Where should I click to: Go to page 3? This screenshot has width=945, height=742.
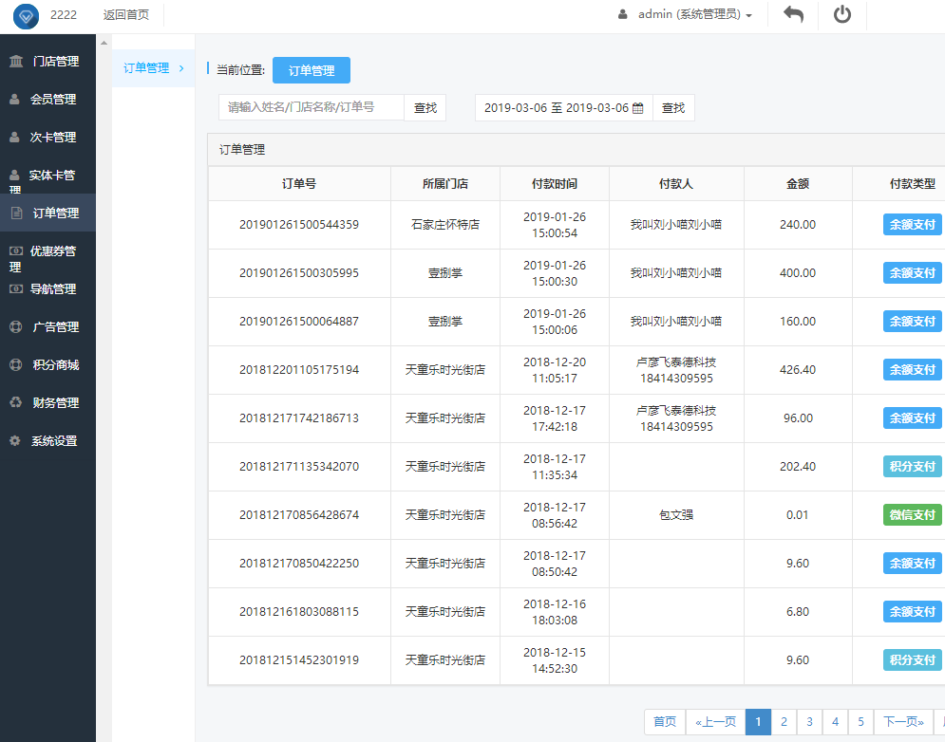pos(809,721)
